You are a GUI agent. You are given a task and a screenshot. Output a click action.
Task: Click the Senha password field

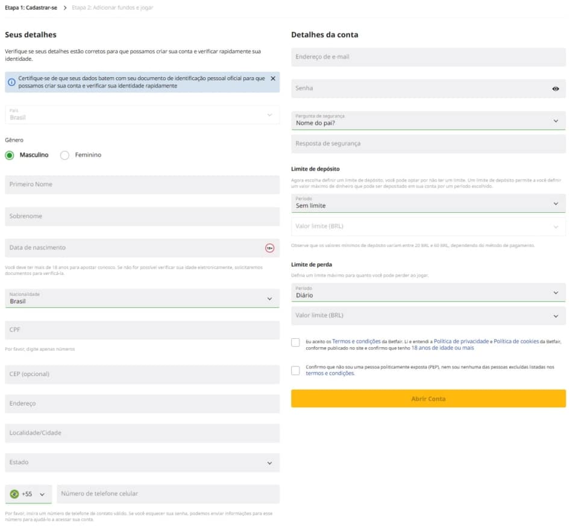[x=428, y=89]
